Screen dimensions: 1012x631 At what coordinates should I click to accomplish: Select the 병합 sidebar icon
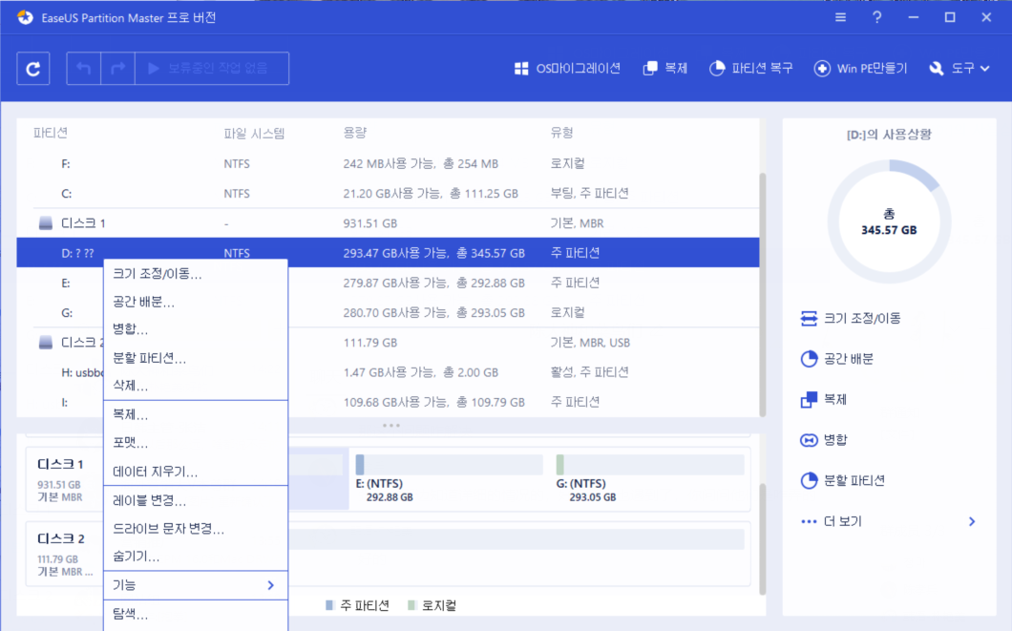point(821,440)
